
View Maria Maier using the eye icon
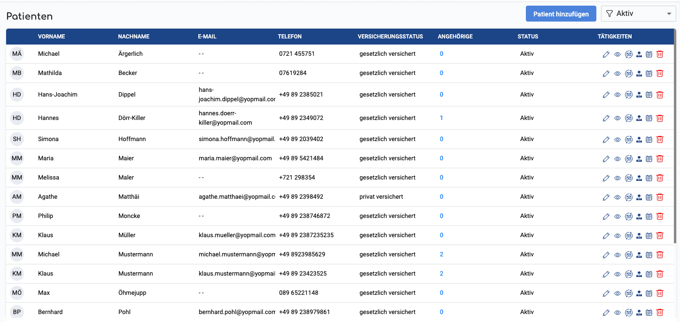tap(617, 159)
